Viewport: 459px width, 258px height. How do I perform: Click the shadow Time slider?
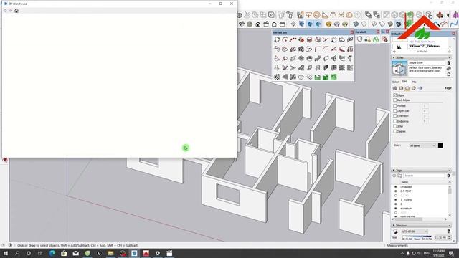click(x=417, y=236)
